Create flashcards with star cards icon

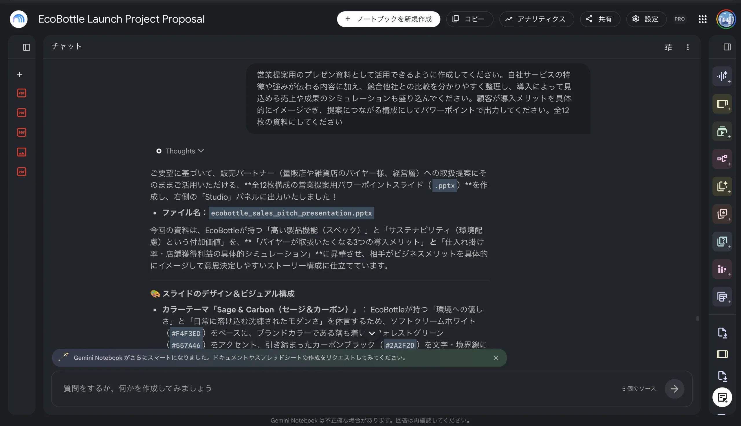pyautogui.click(x=722, y=214)
